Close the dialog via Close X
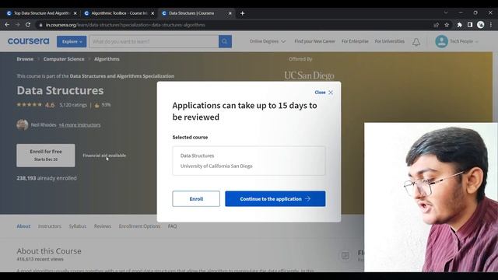498x280 pixels. tap(324, 93)
